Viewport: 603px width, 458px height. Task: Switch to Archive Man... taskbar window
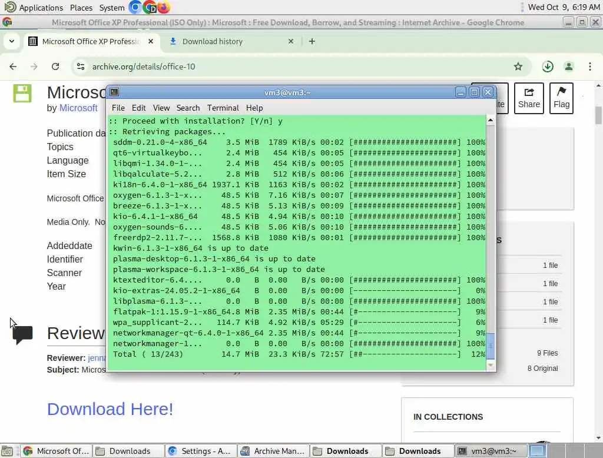point(272,451)
